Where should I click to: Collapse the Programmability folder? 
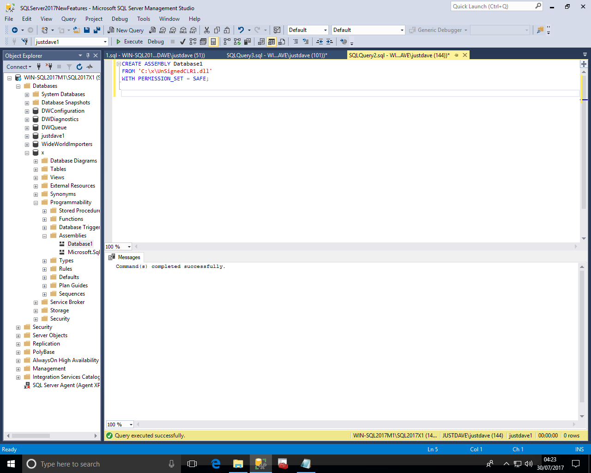click(36, 203)
